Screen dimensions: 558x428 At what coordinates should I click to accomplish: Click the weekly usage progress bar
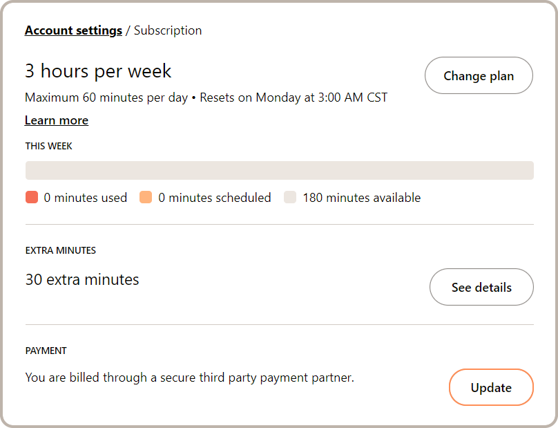point(279,171)
